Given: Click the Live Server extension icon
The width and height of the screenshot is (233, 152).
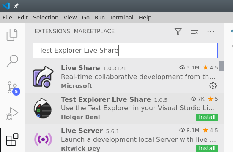Looking at the screenshot, I should coord(43,139).
